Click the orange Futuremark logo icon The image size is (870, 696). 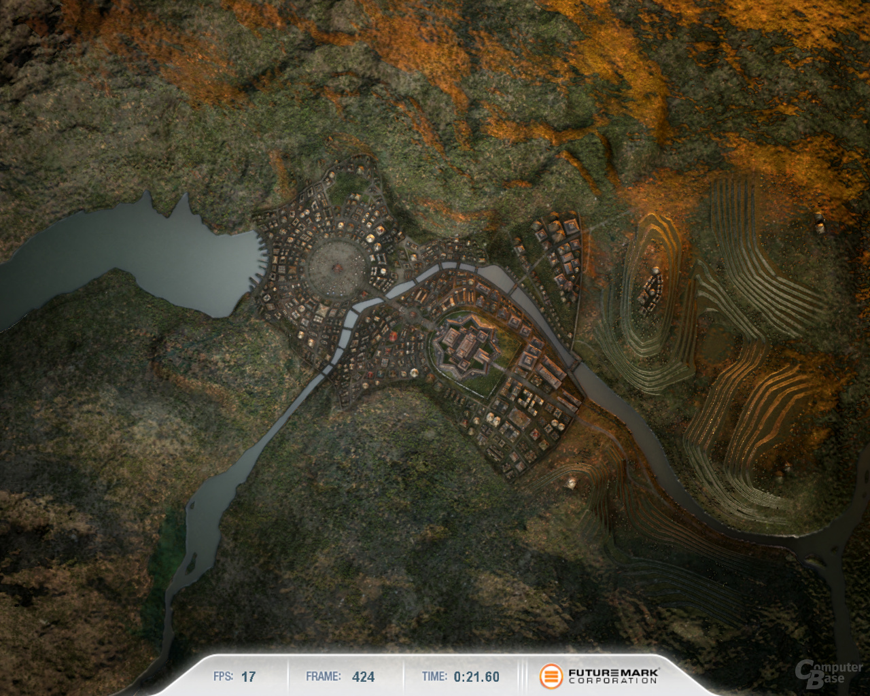551,676
